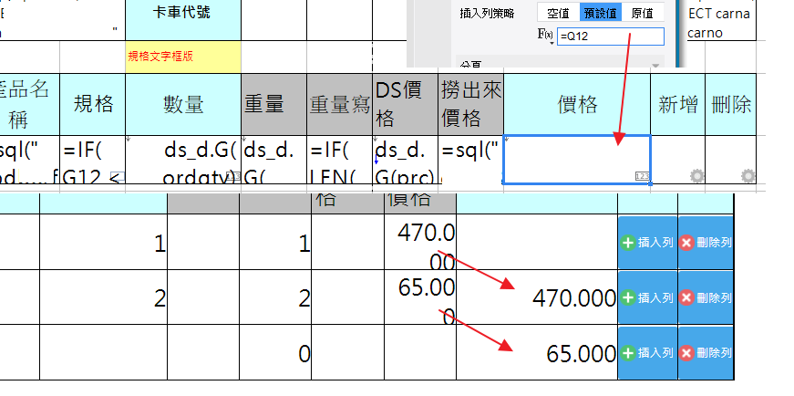
Task: Click 刪除列 in the quantity 2 row
Action: coord(706,297)
